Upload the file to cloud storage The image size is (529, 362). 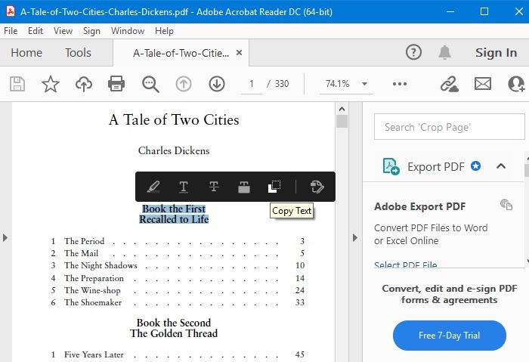(x=84, y=84)
